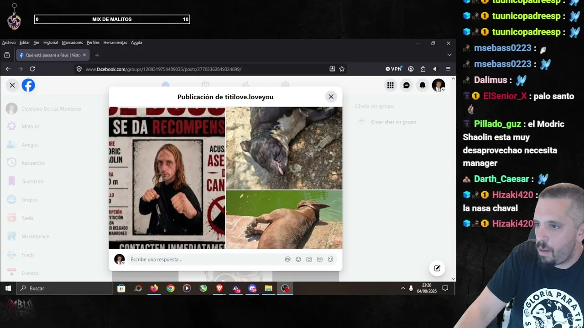Screen dimensions: 584x328
Task: Open the Ver menu
Action: pos(36,42)
